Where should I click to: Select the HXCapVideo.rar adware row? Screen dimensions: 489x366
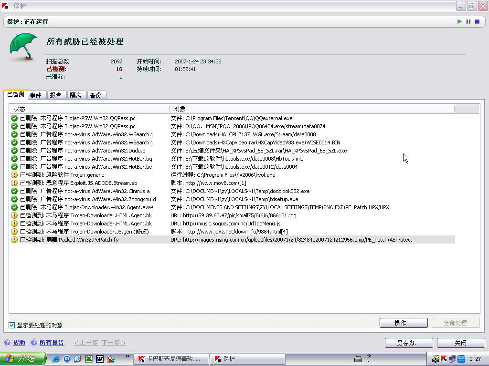[232, 142]
